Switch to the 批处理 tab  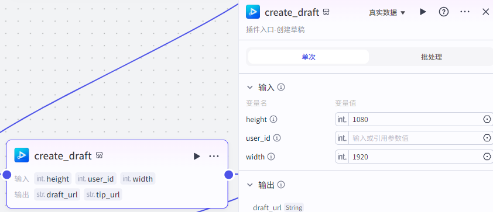[432, 57]
